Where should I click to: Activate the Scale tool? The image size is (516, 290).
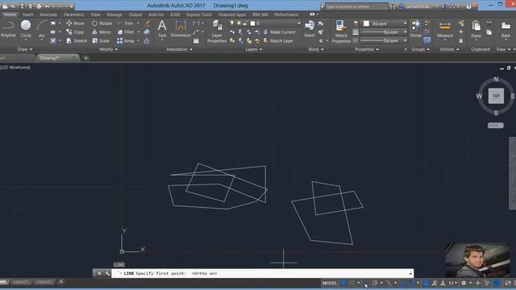[101, 41]
